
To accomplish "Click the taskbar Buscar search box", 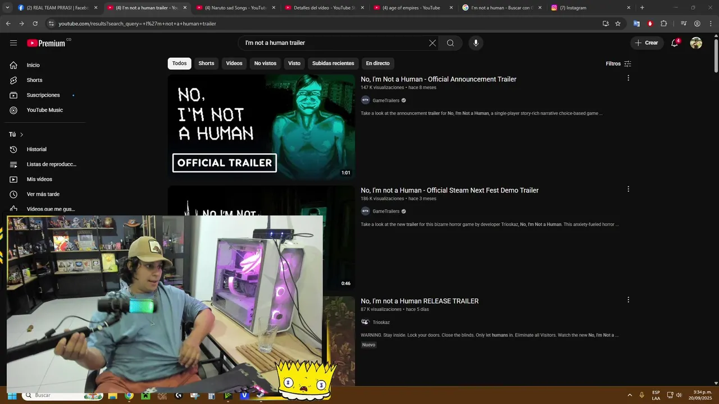I will pos(63,395).
